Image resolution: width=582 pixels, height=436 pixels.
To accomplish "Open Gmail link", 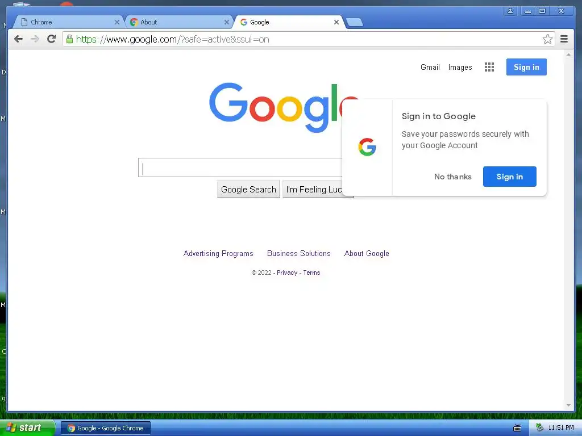I will pos(430,67).
